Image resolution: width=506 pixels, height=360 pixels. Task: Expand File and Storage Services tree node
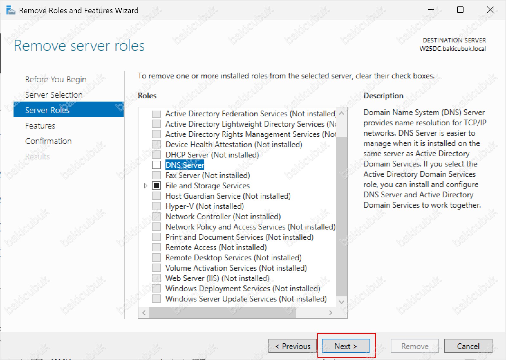tap(145, 186)
